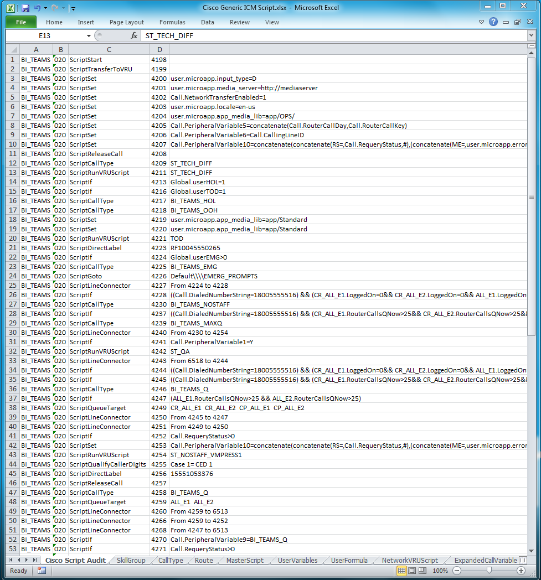Open the File tab
541x580 pixels.
coord(21,22)
